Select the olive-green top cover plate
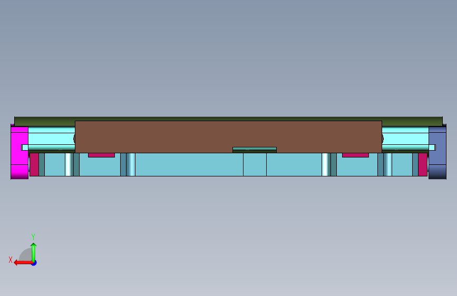The image size is (457, 296). pyautogui.click(x=229, y=119)
